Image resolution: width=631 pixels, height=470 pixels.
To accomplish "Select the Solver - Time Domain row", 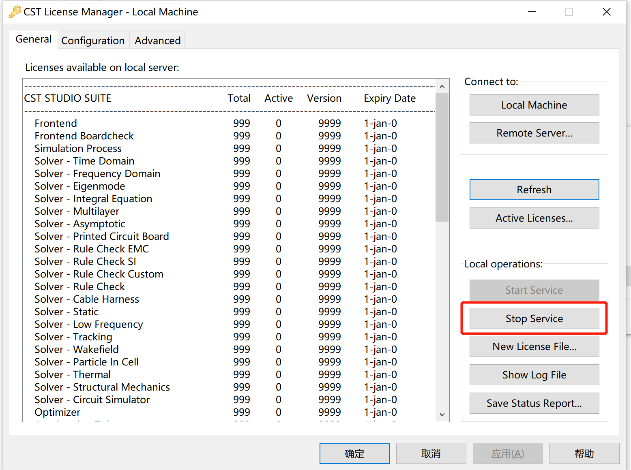I will (x=84, y=161).
